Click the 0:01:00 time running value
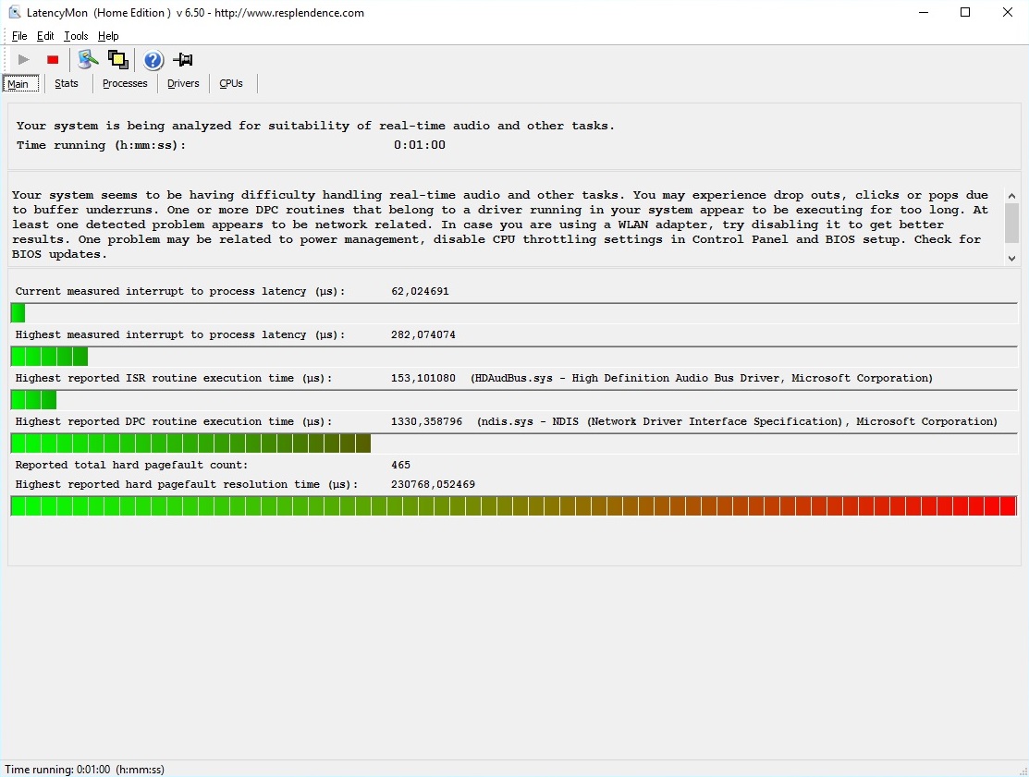The image size is (1029, 777). click(420, 145)
